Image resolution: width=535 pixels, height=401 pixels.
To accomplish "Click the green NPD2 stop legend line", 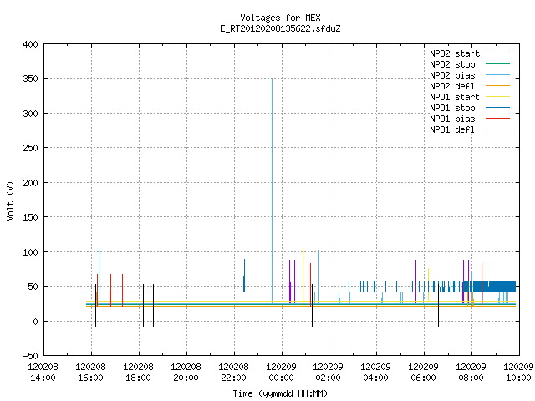I will (497, 64).
